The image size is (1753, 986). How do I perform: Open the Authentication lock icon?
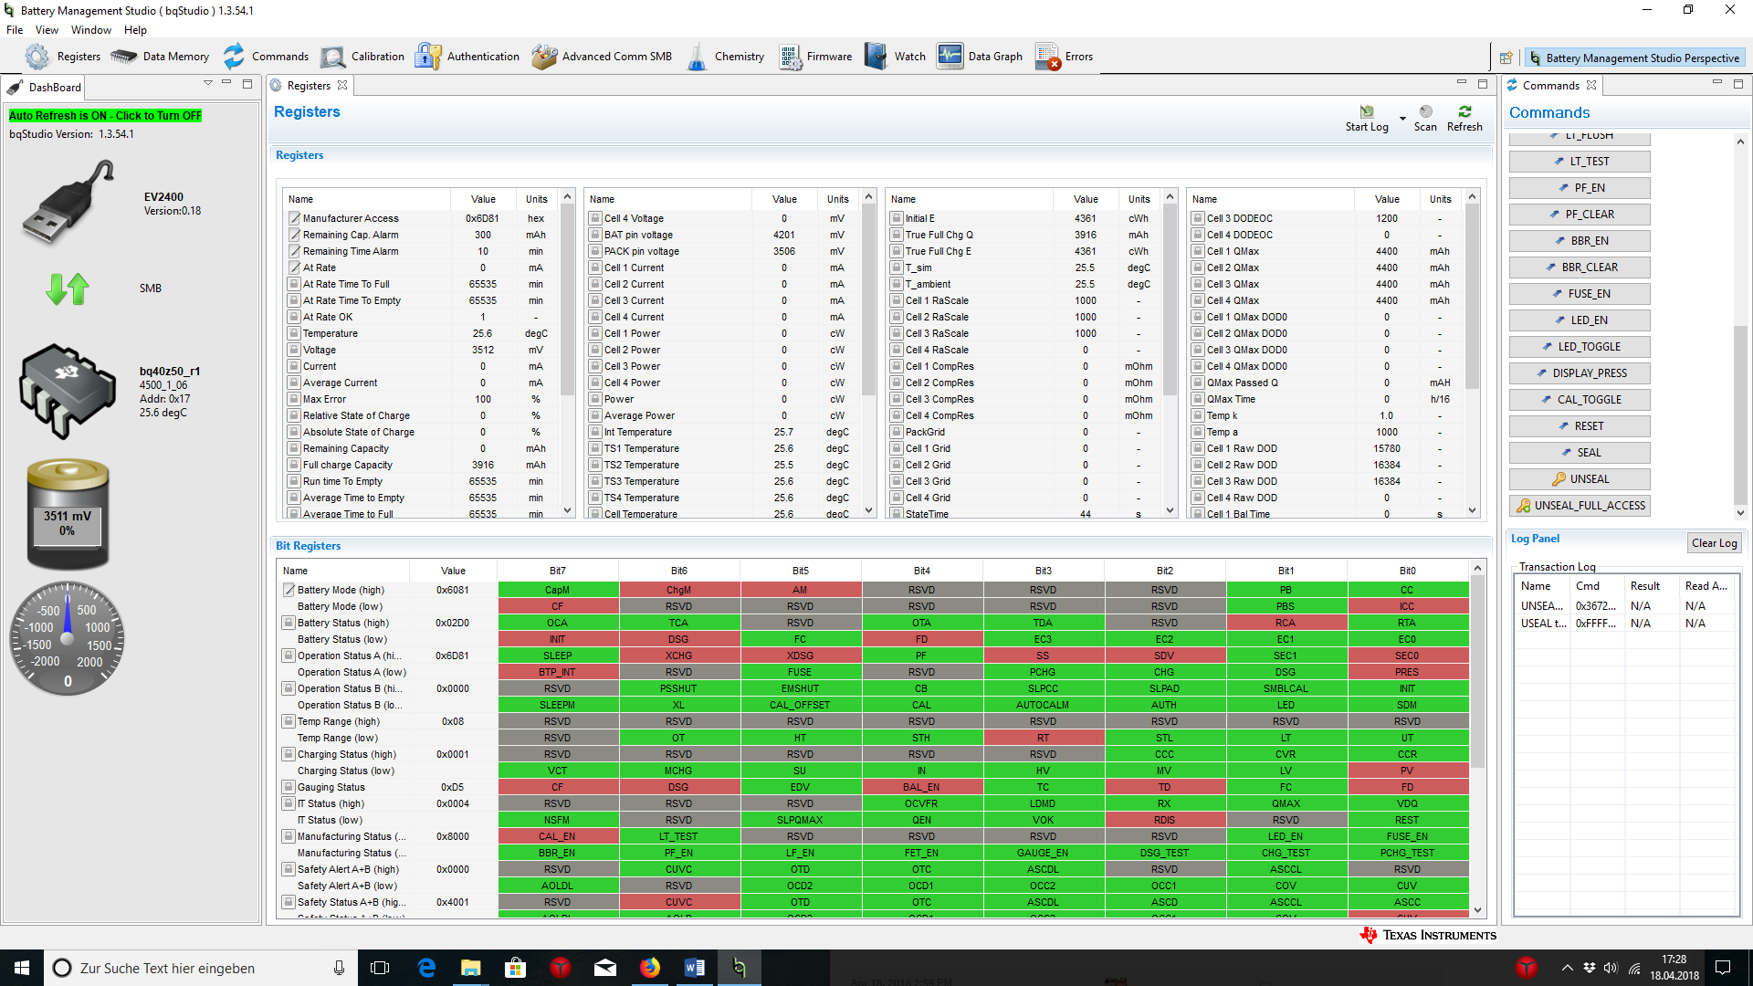tap(427, 57)
